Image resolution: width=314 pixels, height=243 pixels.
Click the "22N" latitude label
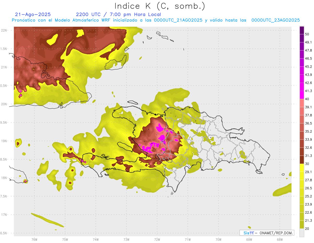coord(4,30)
